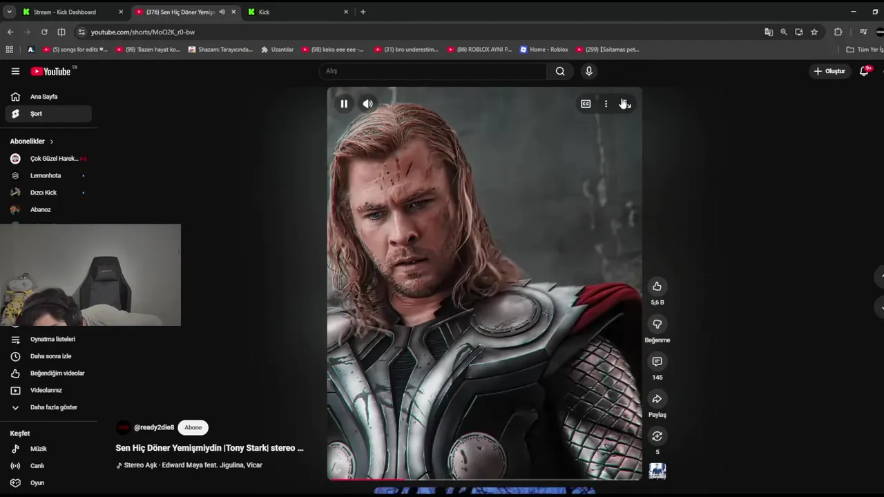Go to the previous Short with the up arrow

880,276
